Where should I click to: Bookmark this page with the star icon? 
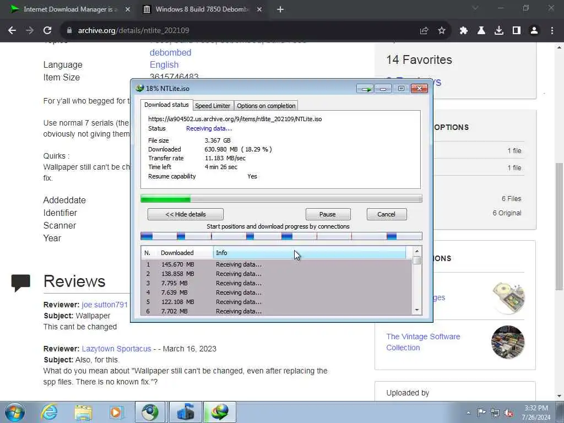(x=442, y=31)
